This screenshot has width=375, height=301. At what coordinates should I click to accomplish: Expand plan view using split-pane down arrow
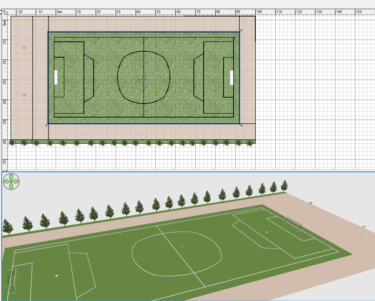tap(6, 171)
